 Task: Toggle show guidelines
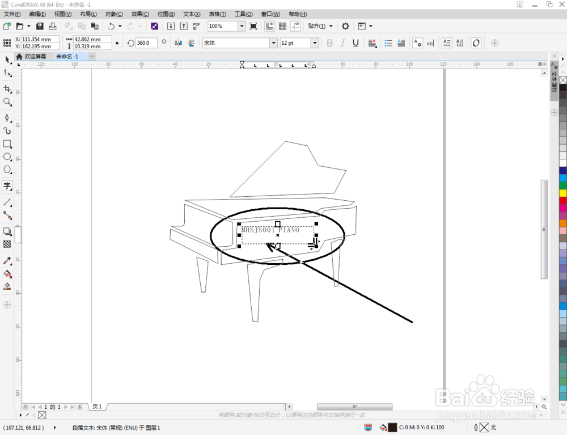point(295,26)
